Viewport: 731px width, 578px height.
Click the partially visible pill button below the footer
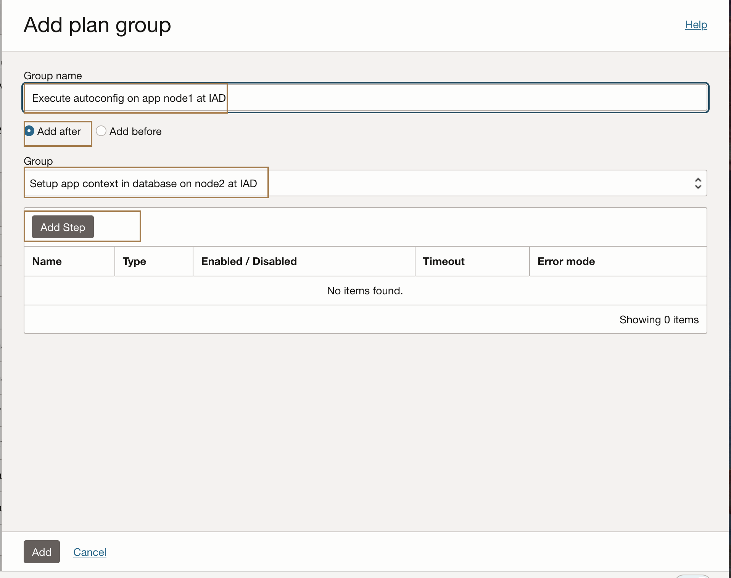pos(692,576)
